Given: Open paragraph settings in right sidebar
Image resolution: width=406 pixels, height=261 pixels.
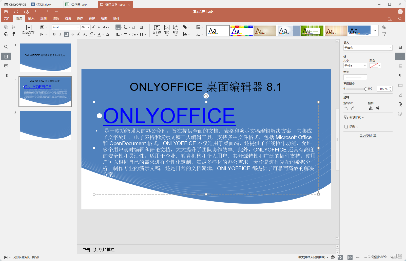Looking at the screenshot, I should coord(400,76).
